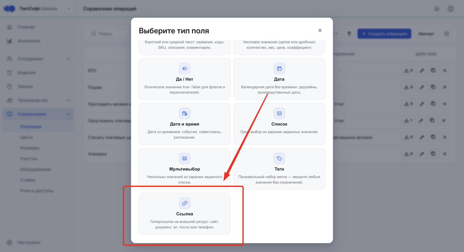This screenshot has width=464, height=252.
Task: Close the Выберите тип поля dialog
Action: (320, 30)
